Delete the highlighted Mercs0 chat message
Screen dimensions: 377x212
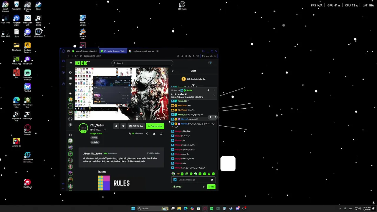pos(215,117)
